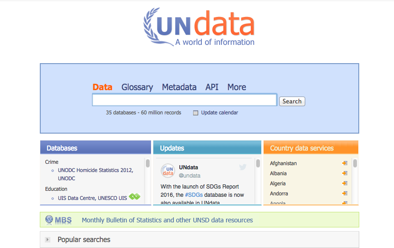
Task: Open the Update calendar icon
Action: 195,113
